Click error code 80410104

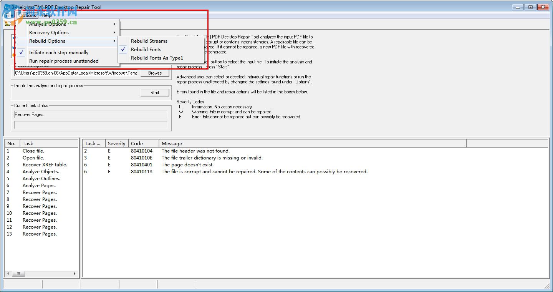pos(142,151)
